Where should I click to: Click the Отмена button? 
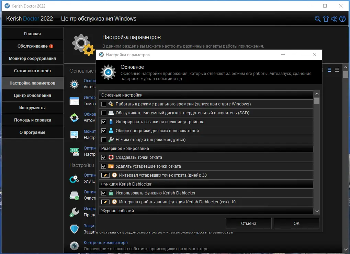(249, 223)
